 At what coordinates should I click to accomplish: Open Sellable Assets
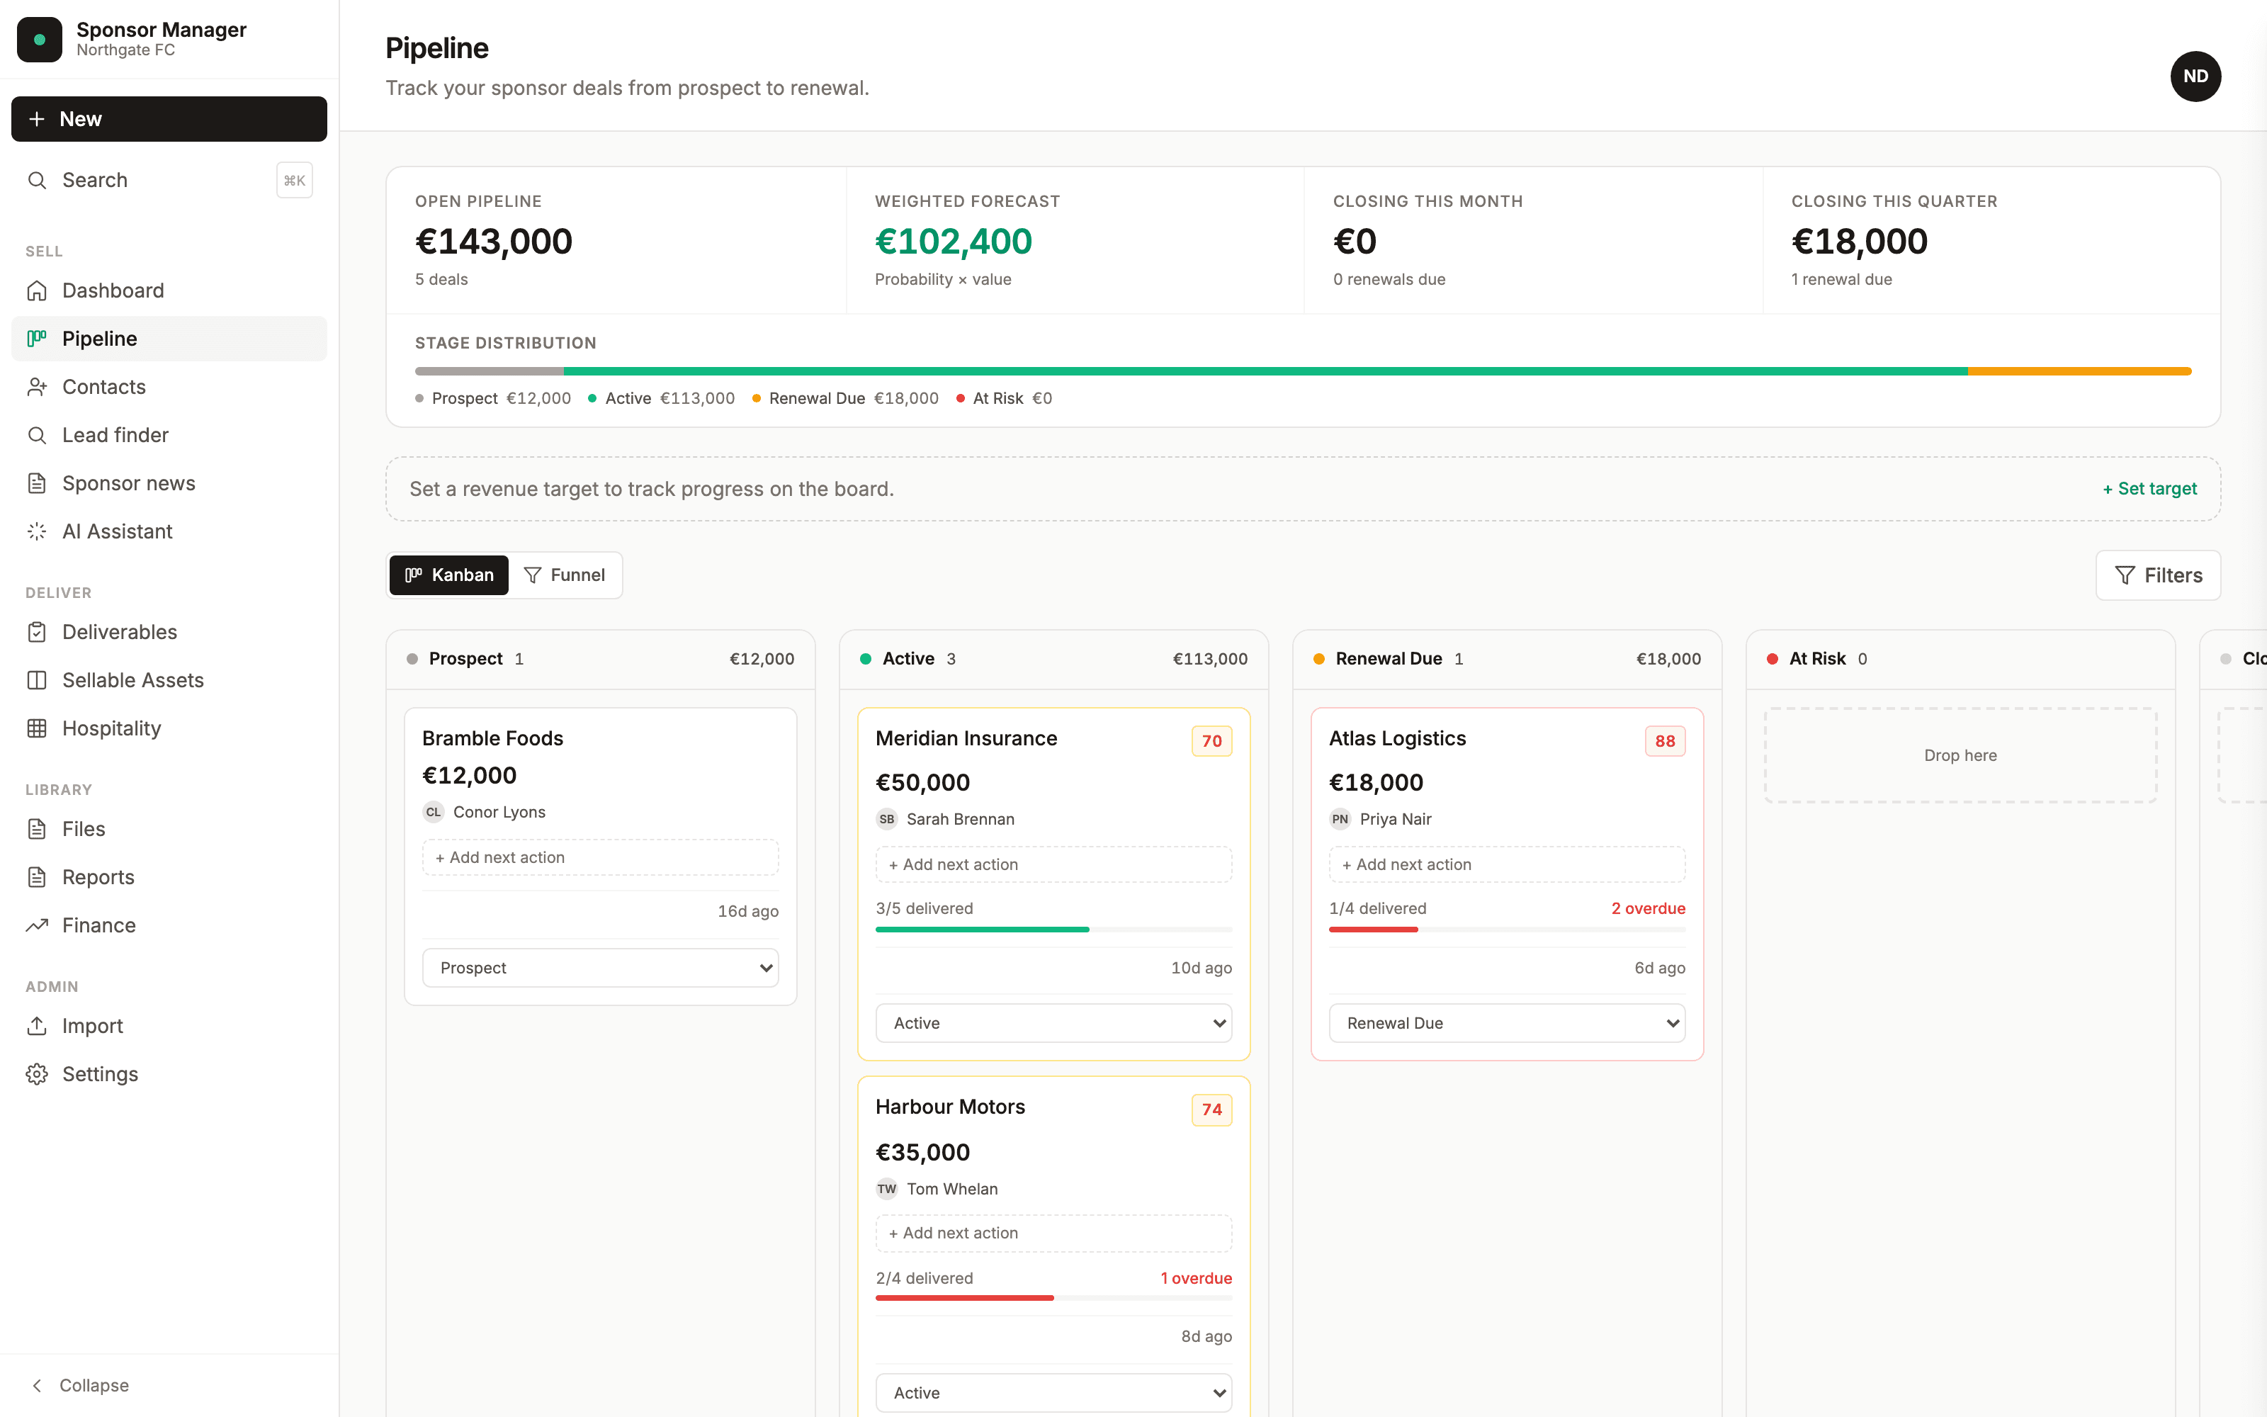169,680
